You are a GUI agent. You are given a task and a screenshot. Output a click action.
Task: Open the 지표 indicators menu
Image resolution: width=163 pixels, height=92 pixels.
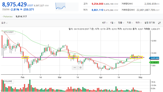[x=130, y=23]
